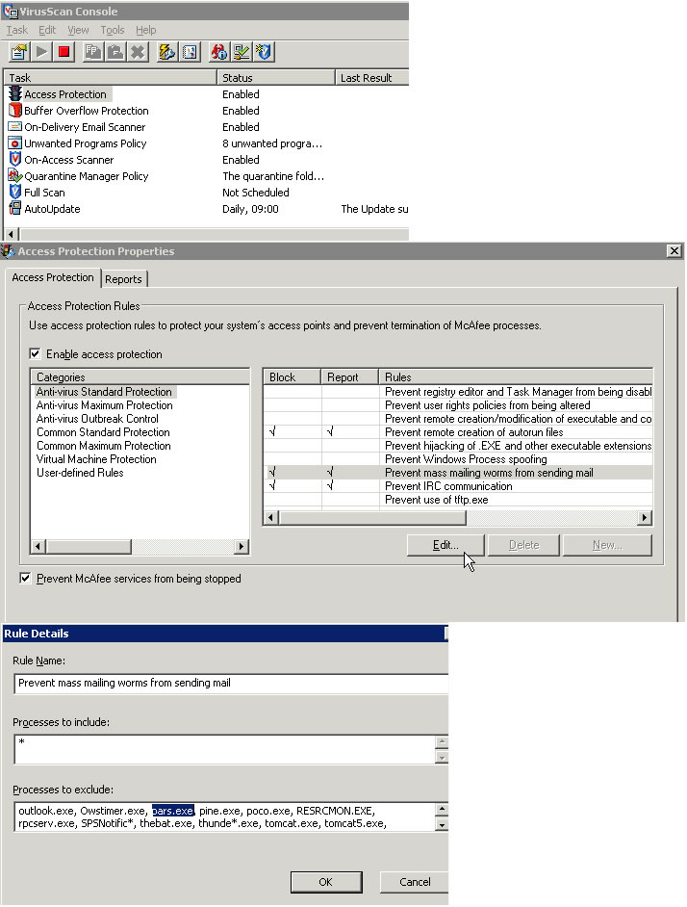This screenshot has width=687, height=907.
Task: Switch to the Access Protection tab
Action: pyautogui.click(x=53, y=277)
